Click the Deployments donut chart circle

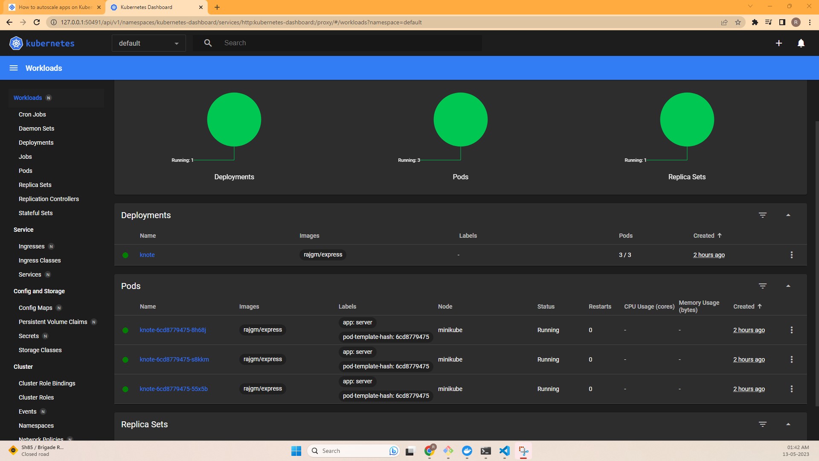tap(235, 120)
